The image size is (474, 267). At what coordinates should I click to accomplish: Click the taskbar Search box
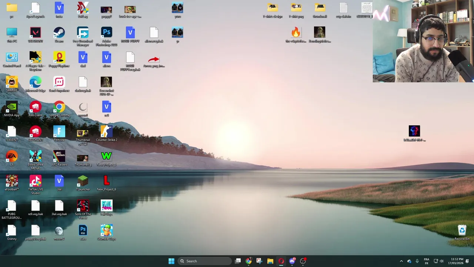[x=204, y=261]
